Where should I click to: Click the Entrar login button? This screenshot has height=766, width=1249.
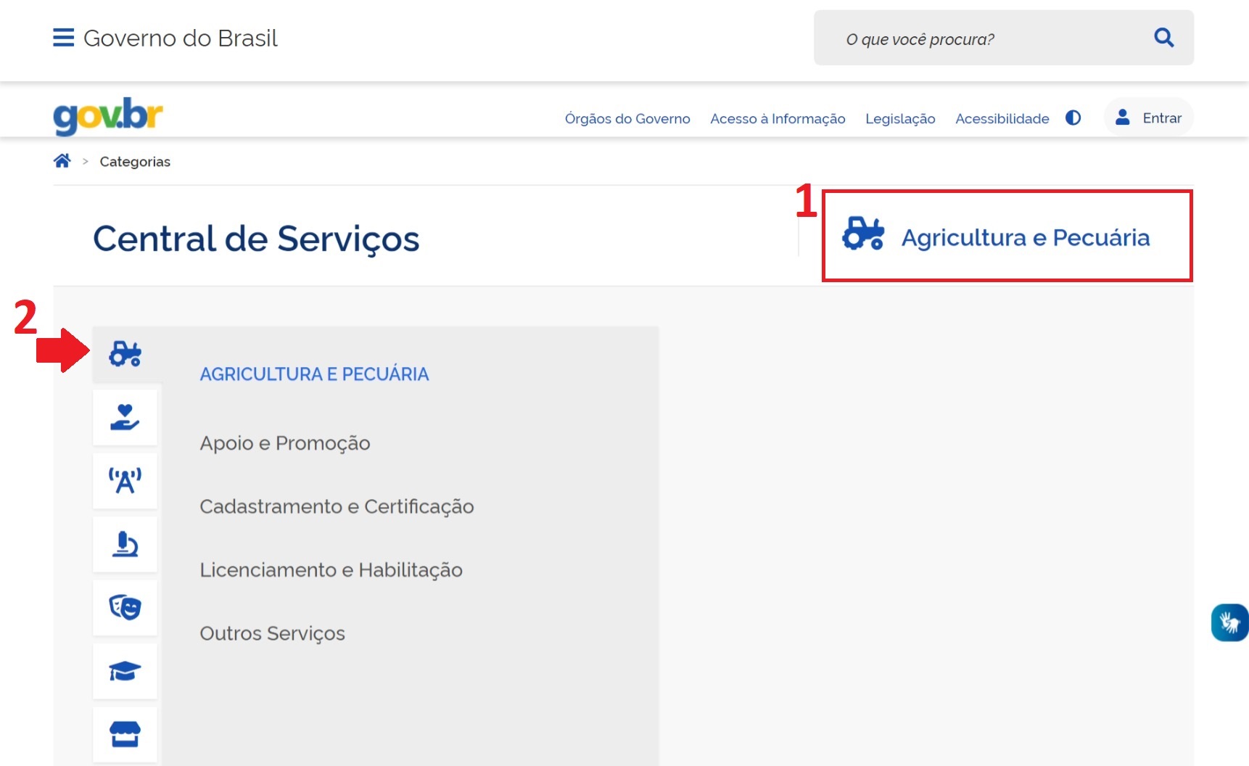click(x=1149, y=118)
